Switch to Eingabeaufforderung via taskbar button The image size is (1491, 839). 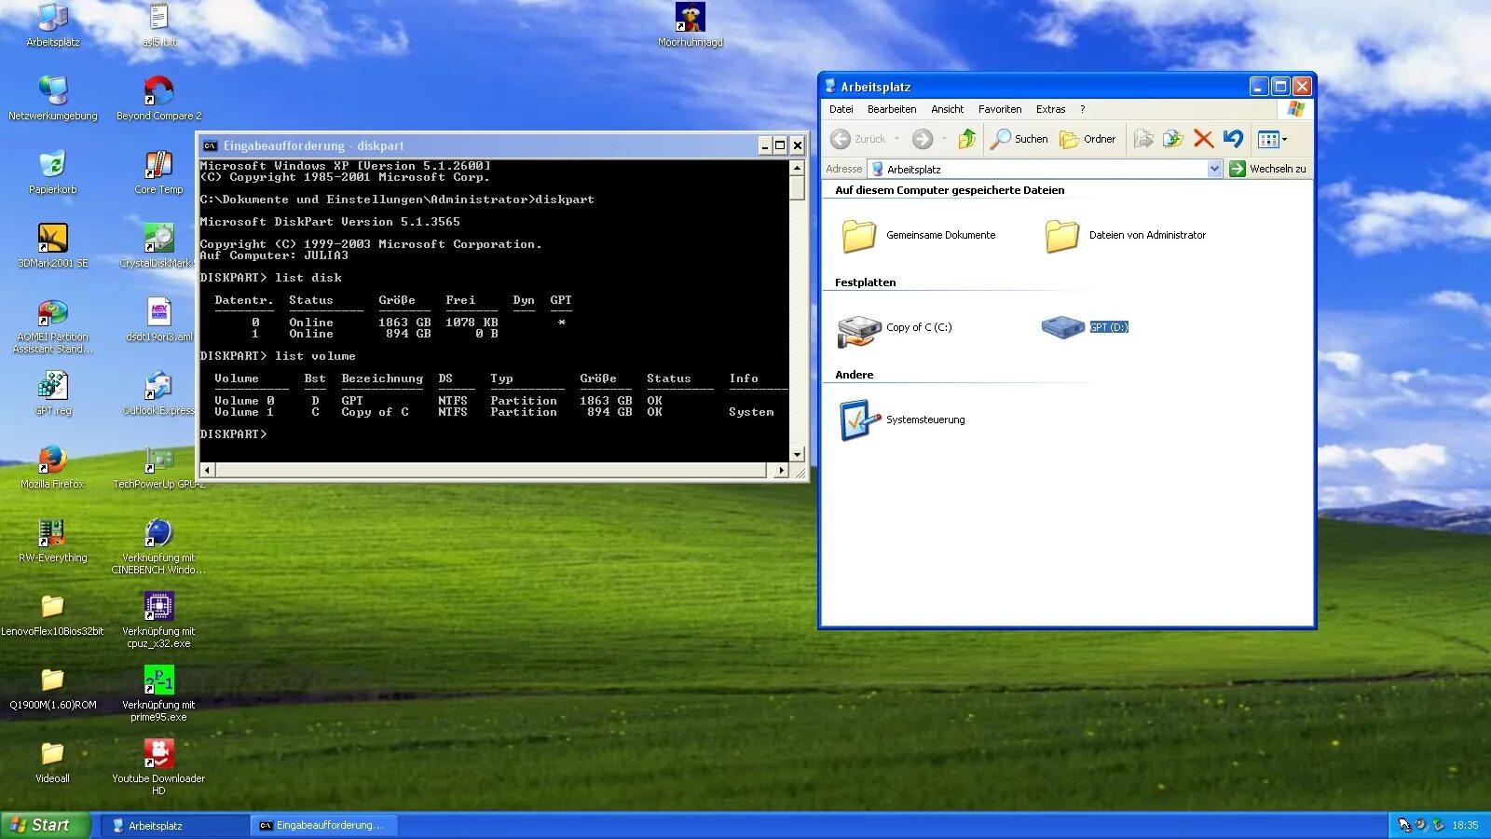(x=323, y=825)
